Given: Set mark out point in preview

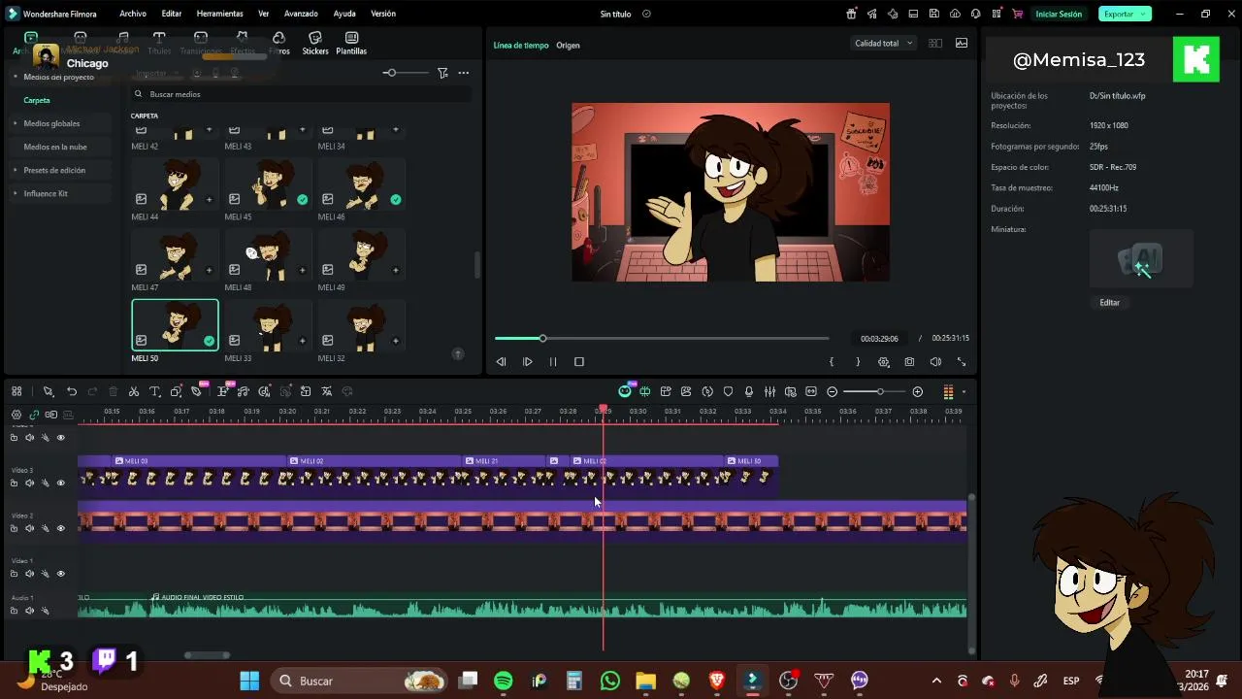Looking at the screenshot, I should pos(858,362).
